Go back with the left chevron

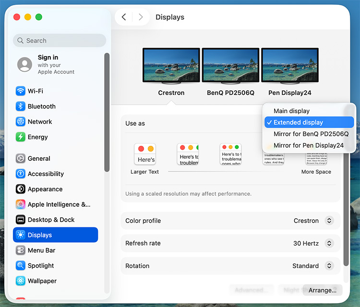coord(124,17)
